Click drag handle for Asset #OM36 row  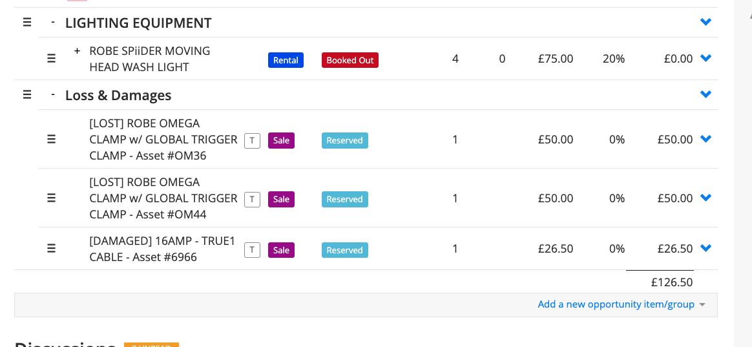tap(52, 139)
